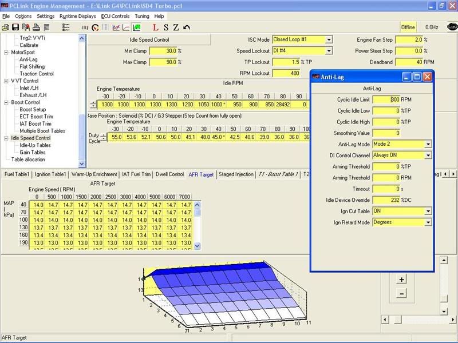The width and height of the screenshot is (458, 343).
Task: Click the Print toolbar icon
Action: tap(35, 27)
